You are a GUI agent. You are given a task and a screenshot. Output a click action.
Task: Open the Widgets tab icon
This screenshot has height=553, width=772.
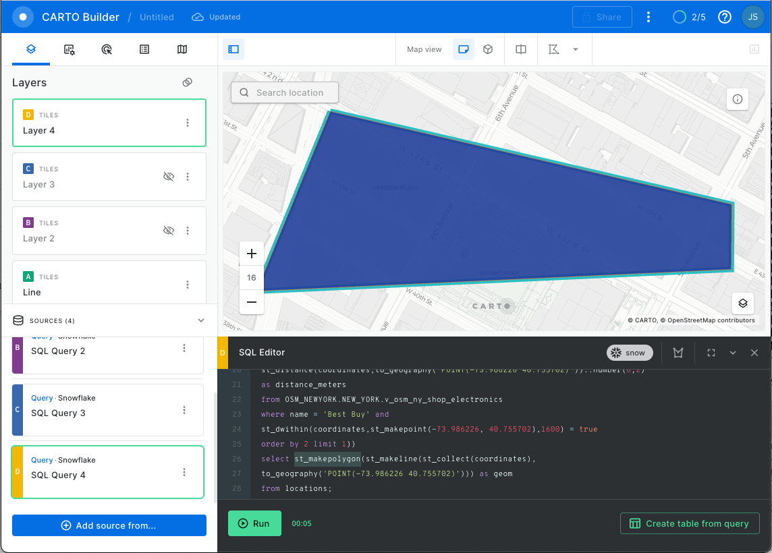[69, 49]
